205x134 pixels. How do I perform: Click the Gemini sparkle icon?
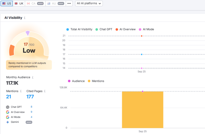pos(7,122)
